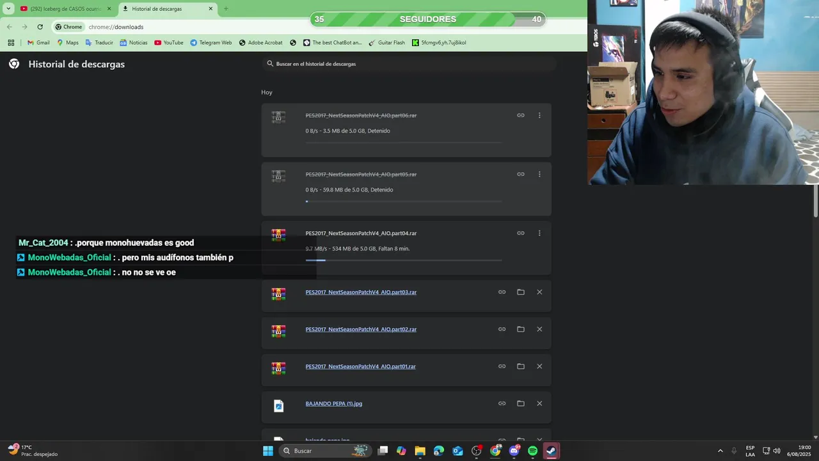Open The best ChatBot bookmark

tap(333, 43)
